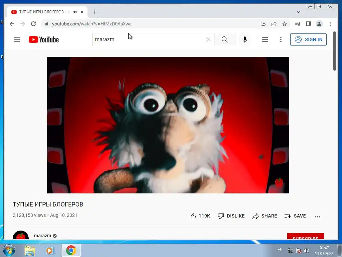Image resolution: width=342 pixels, height=257 pixels.
Task: Go back with the browser back arrow
Action: pyautogui.click(x=12, y=24)
